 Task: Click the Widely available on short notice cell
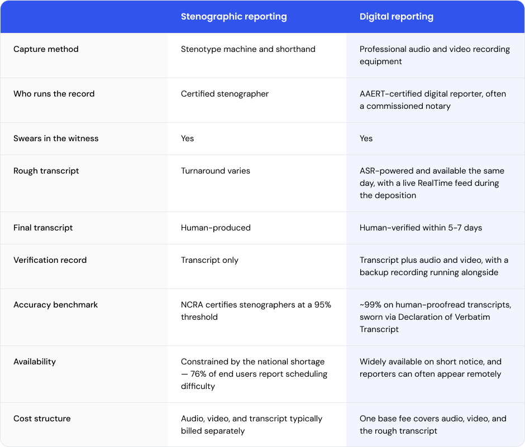(x=431, y=368)
